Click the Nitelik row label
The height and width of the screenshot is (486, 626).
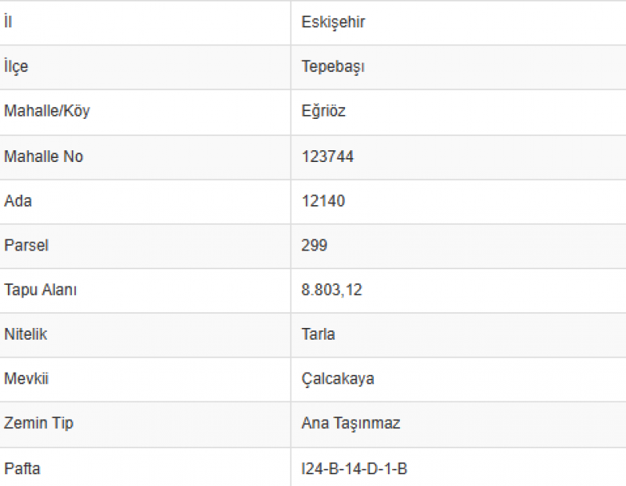[x=26, y=334]
